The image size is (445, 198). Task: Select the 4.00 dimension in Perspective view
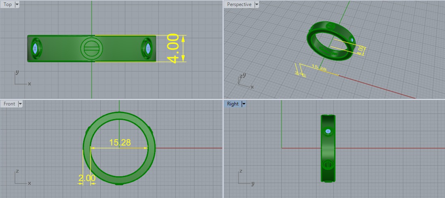(x=361, y=51)
